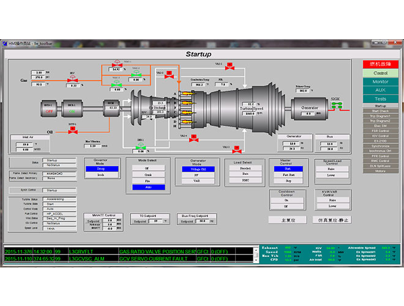This screenshot has width=404, height=306.
Task: Open the IGV Control page
Action: click(380, 136)
